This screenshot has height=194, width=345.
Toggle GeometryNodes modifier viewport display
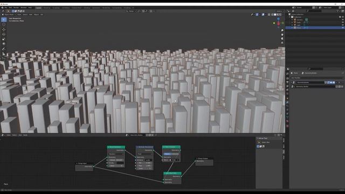[331, 82]
